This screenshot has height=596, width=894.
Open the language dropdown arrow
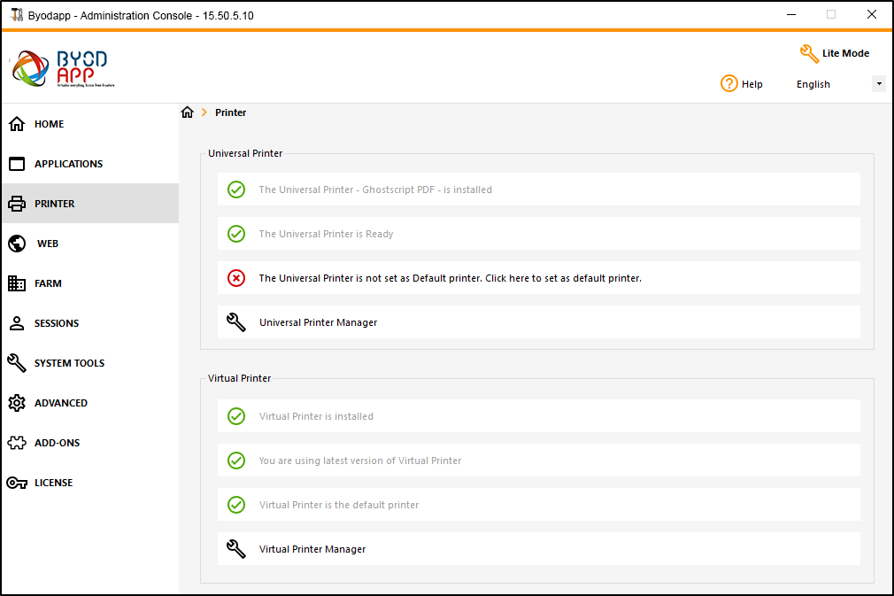pos(879,84)
